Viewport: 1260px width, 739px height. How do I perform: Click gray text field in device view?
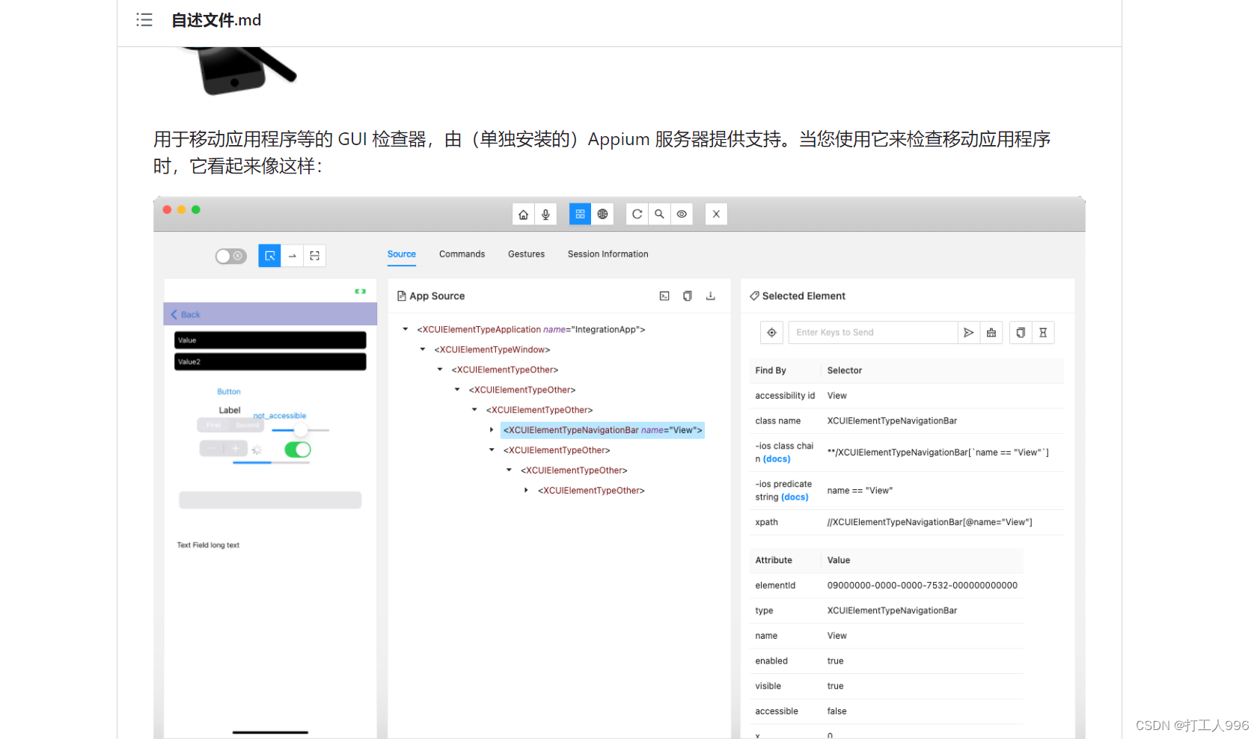[270, 500]
